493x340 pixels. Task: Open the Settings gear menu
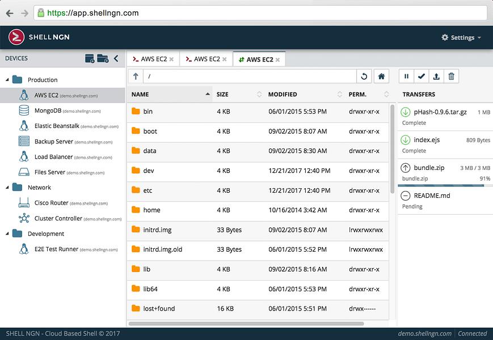(461, 37)
